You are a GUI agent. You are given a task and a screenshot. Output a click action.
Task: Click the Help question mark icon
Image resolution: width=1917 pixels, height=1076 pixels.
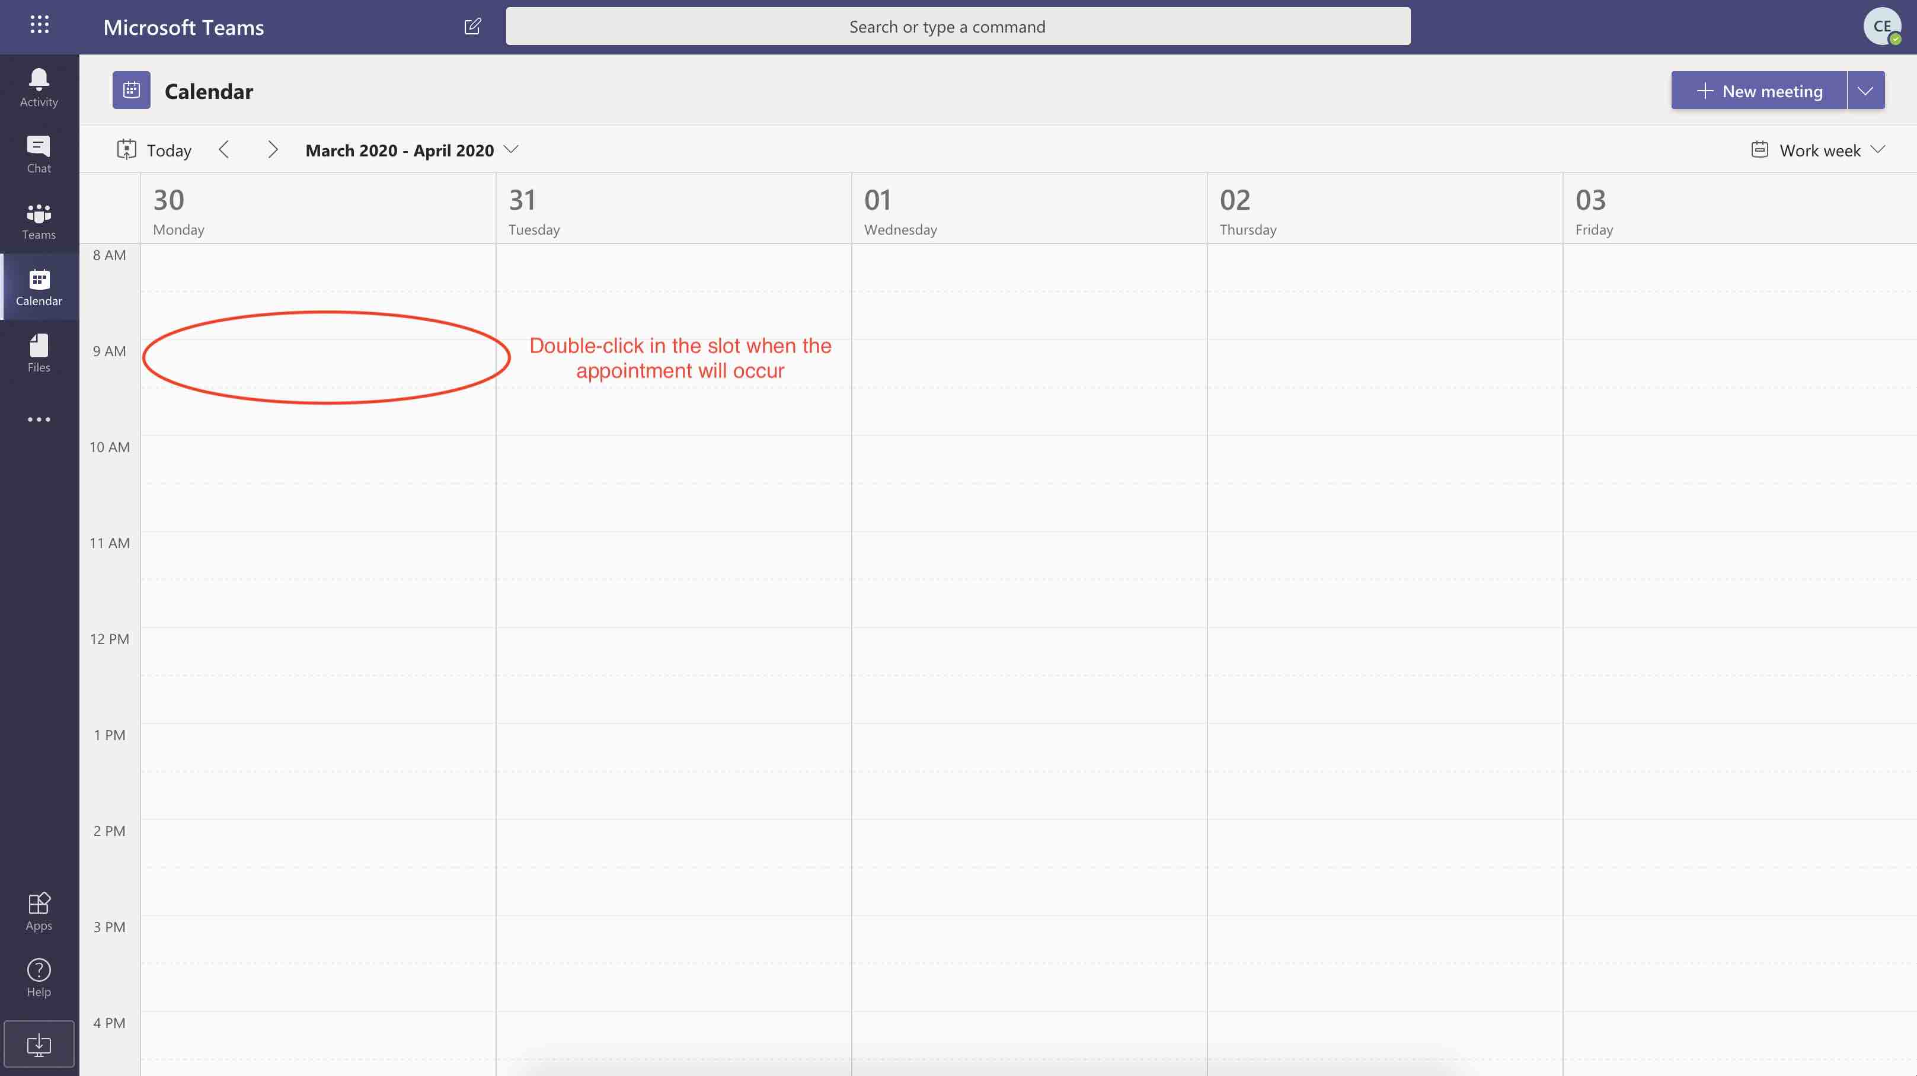(39, 978)
